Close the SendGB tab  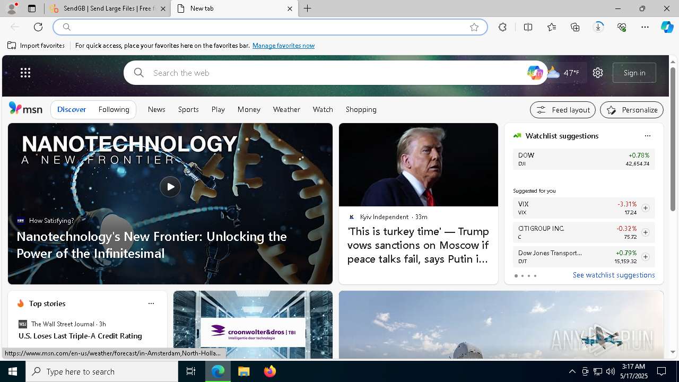click(163, 8)
